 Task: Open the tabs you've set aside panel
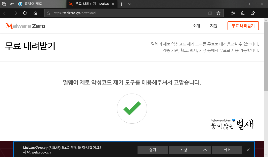pos(4,4)
